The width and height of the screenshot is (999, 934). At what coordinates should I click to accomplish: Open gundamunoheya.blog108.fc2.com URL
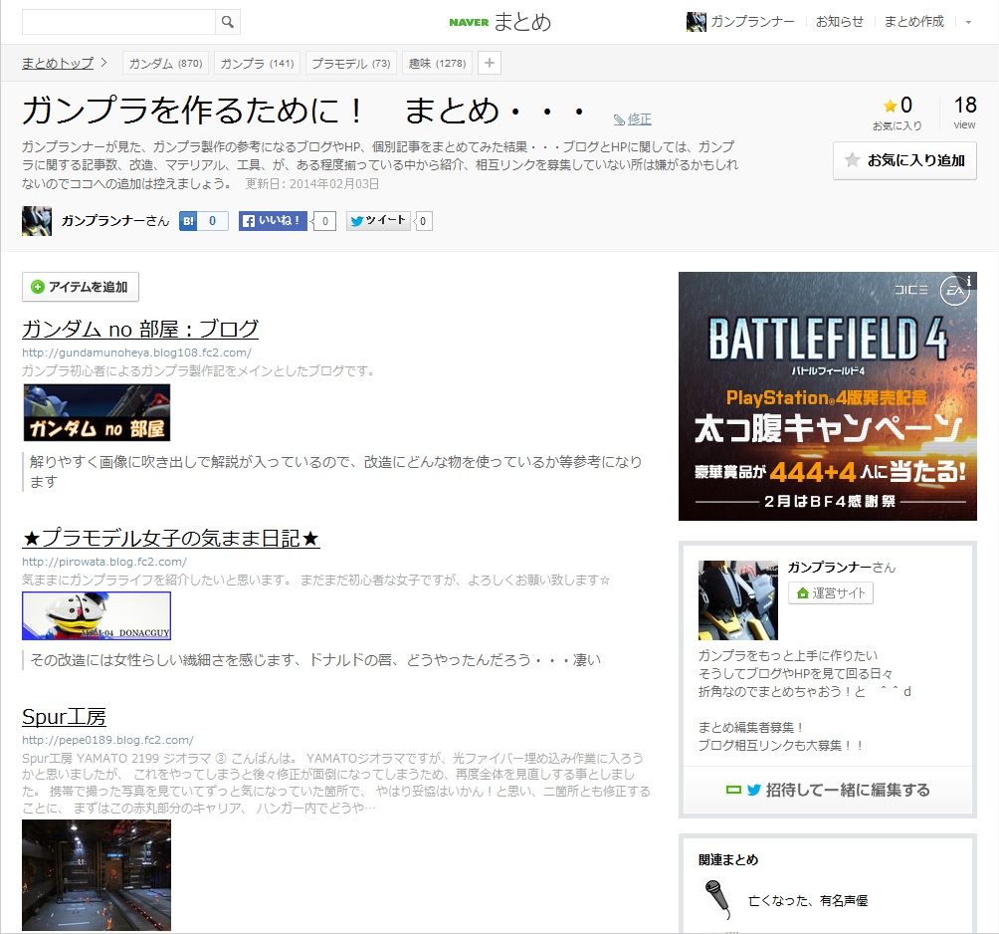point(136,352)
